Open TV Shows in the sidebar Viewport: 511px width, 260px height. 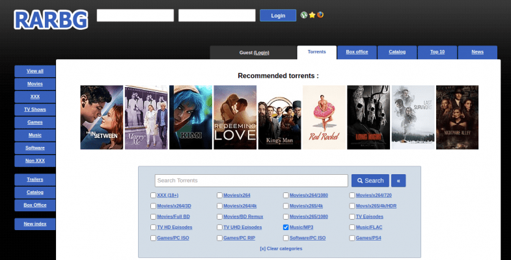pos(35,109)
